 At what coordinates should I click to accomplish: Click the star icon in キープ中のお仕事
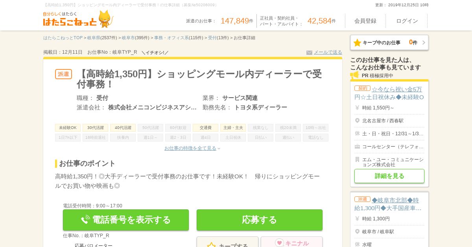357,43
